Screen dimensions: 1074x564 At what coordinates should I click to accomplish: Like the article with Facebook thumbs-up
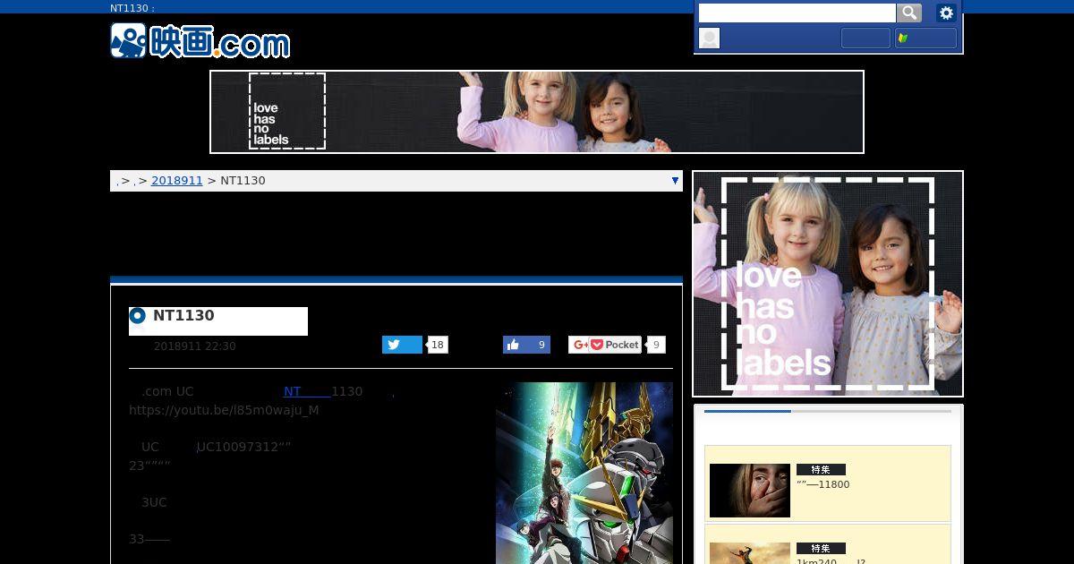click(526, 345)
